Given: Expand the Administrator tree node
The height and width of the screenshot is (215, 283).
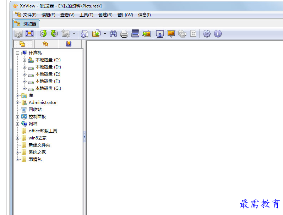Looking at the screenshot, I should [17, 103].
